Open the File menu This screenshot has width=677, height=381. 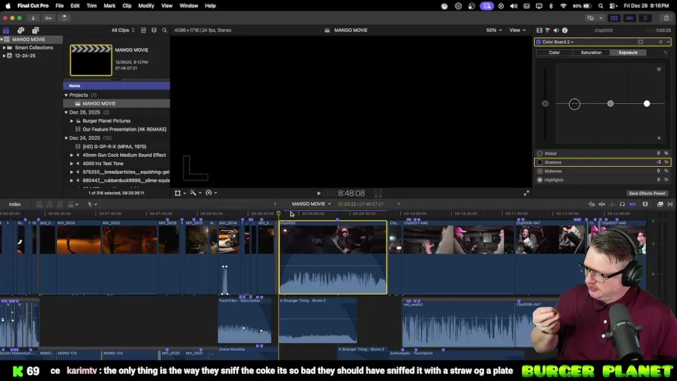pos(59,6)
